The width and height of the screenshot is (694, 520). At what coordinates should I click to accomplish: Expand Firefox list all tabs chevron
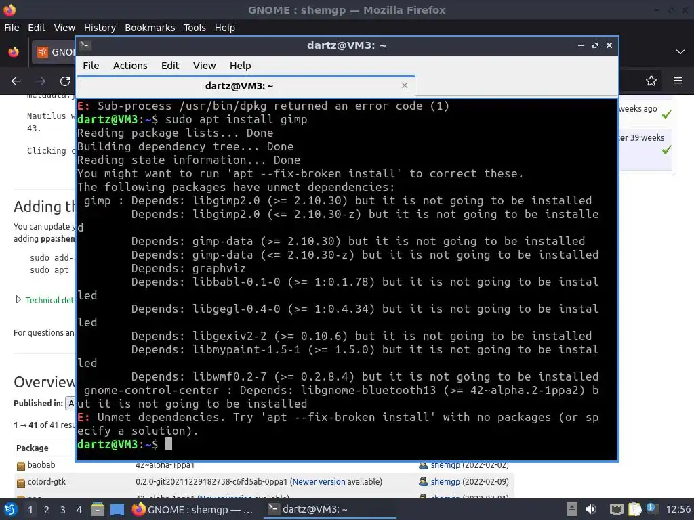pos(680,52)
